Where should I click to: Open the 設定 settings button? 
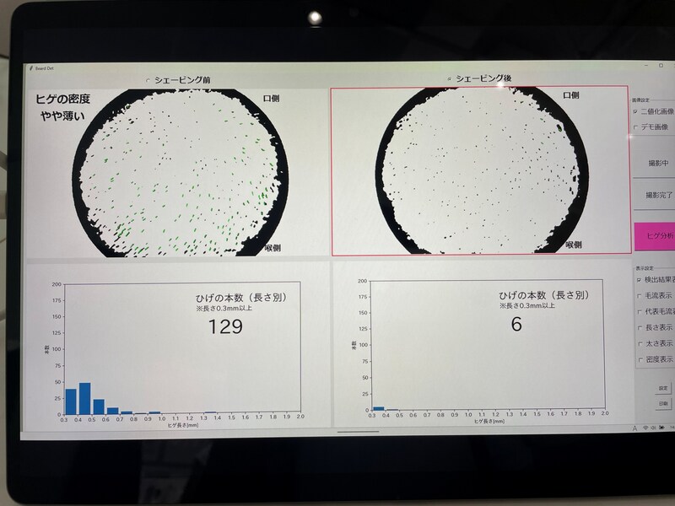[663, 388]
